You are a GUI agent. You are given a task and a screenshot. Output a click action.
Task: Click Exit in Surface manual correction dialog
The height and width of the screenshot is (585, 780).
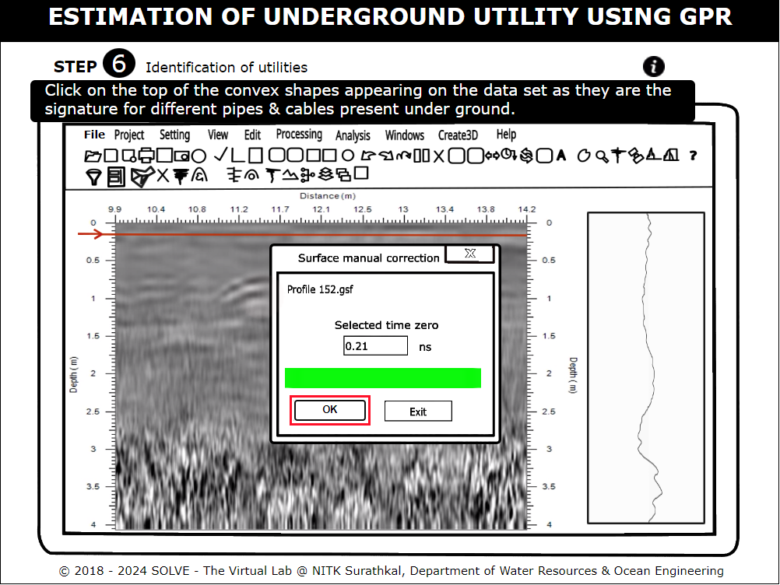tap(418, 412)
